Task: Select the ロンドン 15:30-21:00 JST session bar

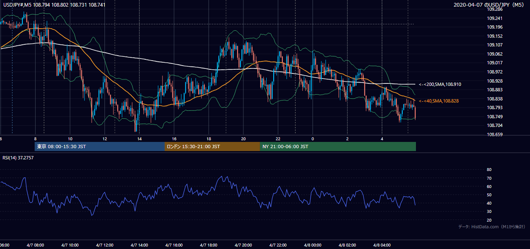Action: (212, 146)
